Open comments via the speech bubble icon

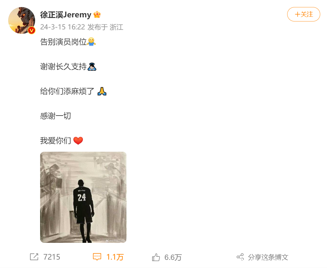point(97,257)
